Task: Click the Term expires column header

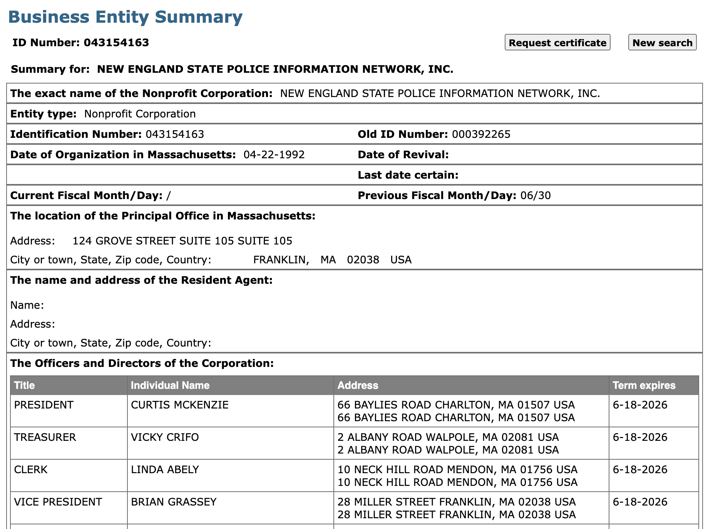Action: [642, 385]
